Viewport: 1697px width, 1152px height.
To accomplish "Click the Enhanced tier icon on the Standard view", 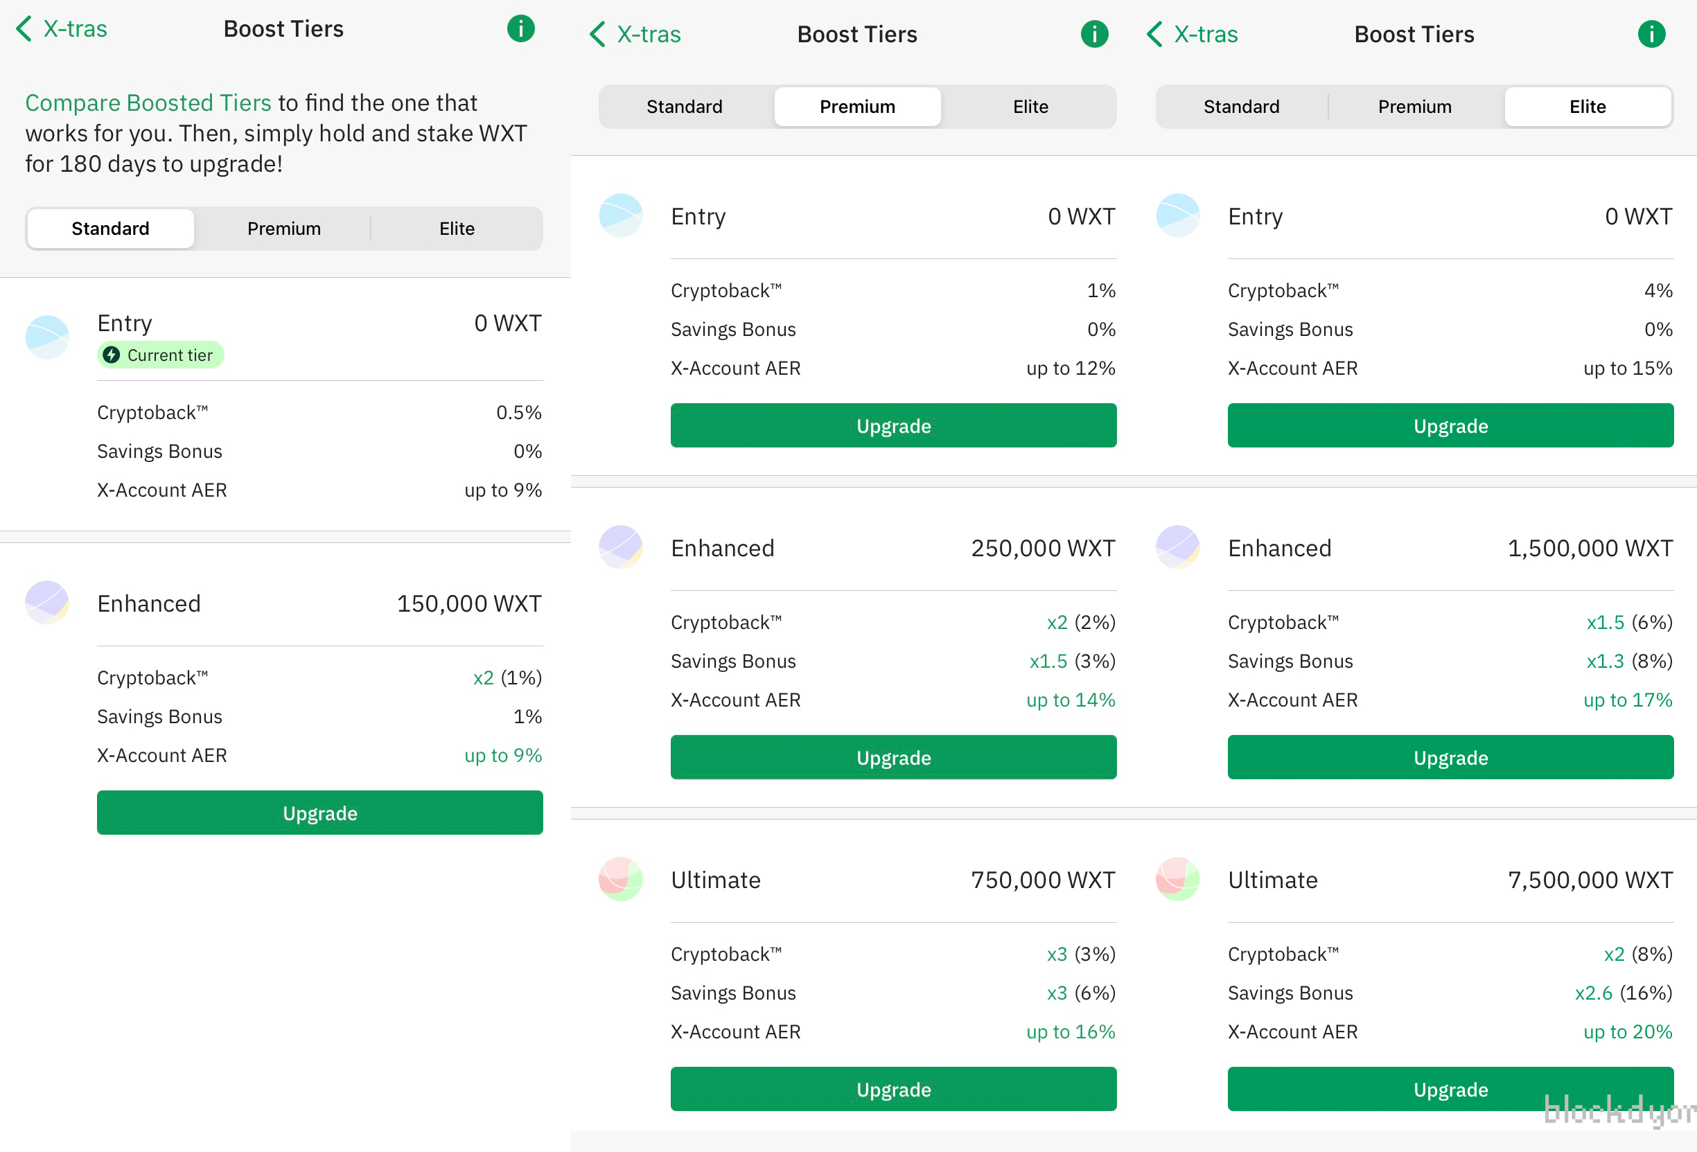I will coord(46,603).
